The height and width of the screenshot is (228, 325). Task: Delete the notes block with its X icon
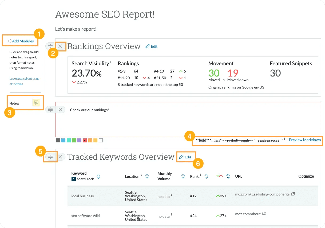tap(60, 110)
